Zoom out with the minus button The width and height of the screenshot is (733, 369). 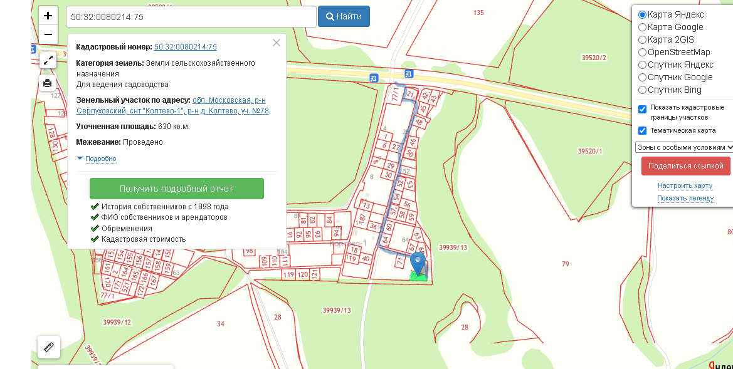click(48, 34)
